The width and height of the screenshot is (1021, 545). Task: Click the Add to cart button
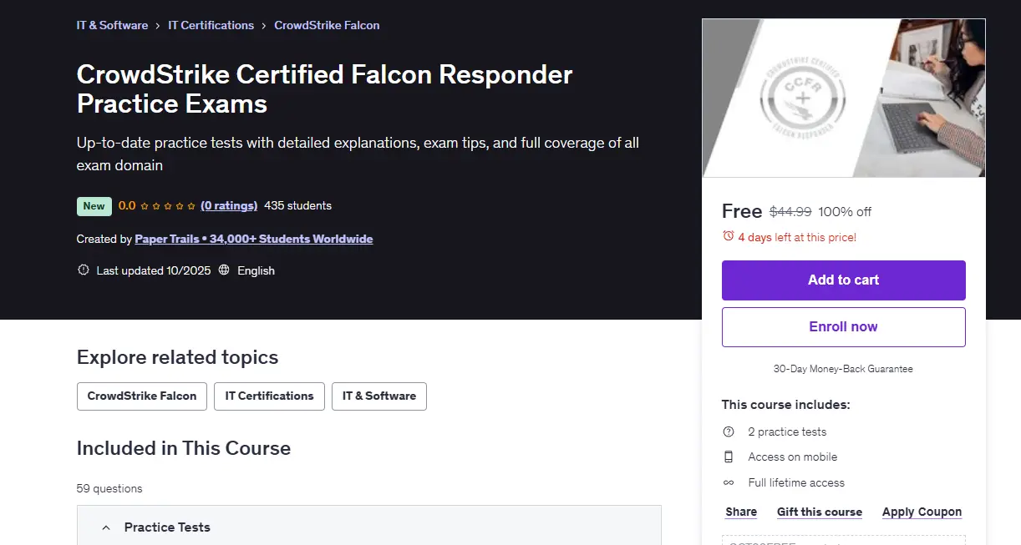click(844, 280)
